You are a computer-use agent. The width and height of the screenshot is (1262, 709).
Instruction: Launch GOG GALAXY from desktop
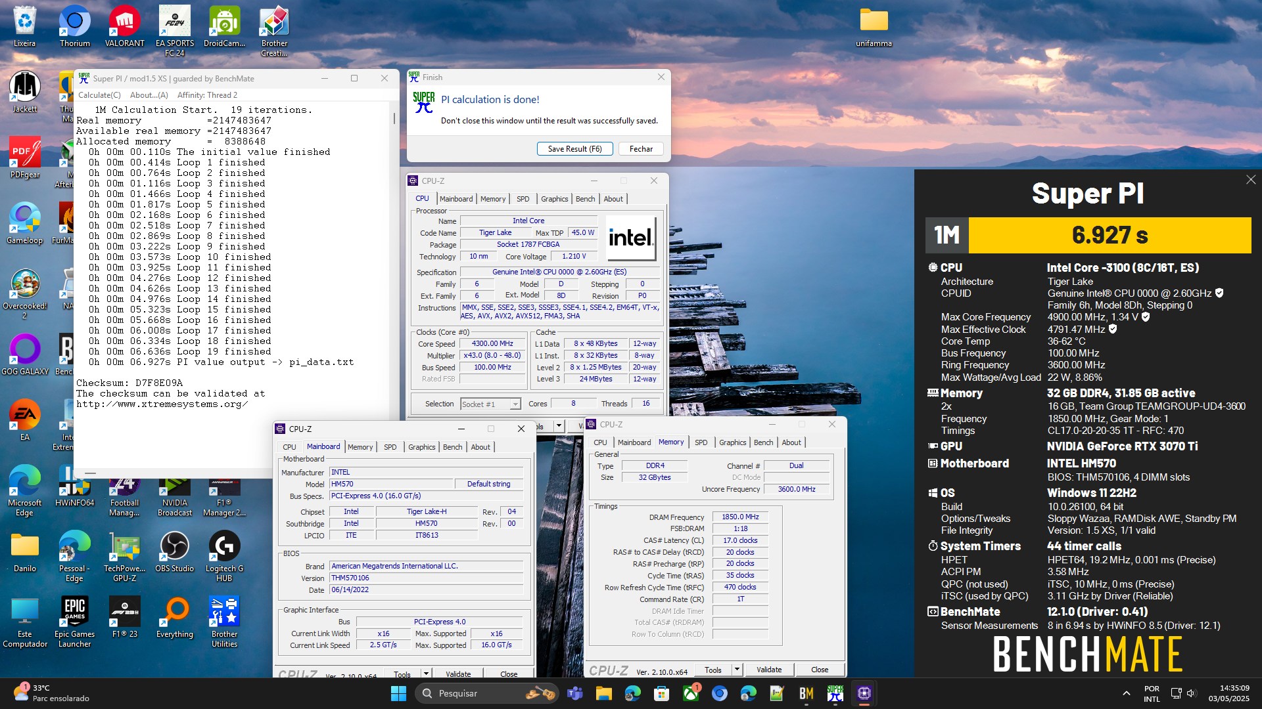pos(25,354)
